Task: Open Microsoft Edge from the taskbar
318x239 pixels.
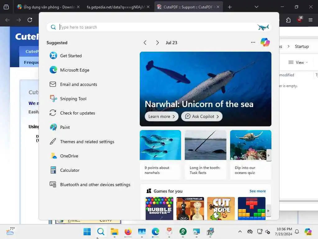Action: pyautogui.click(x=156, y=232)
